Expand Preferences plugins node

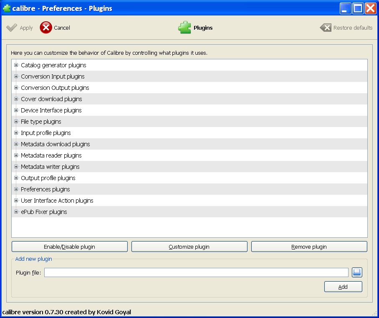click(x=16, y=189)
